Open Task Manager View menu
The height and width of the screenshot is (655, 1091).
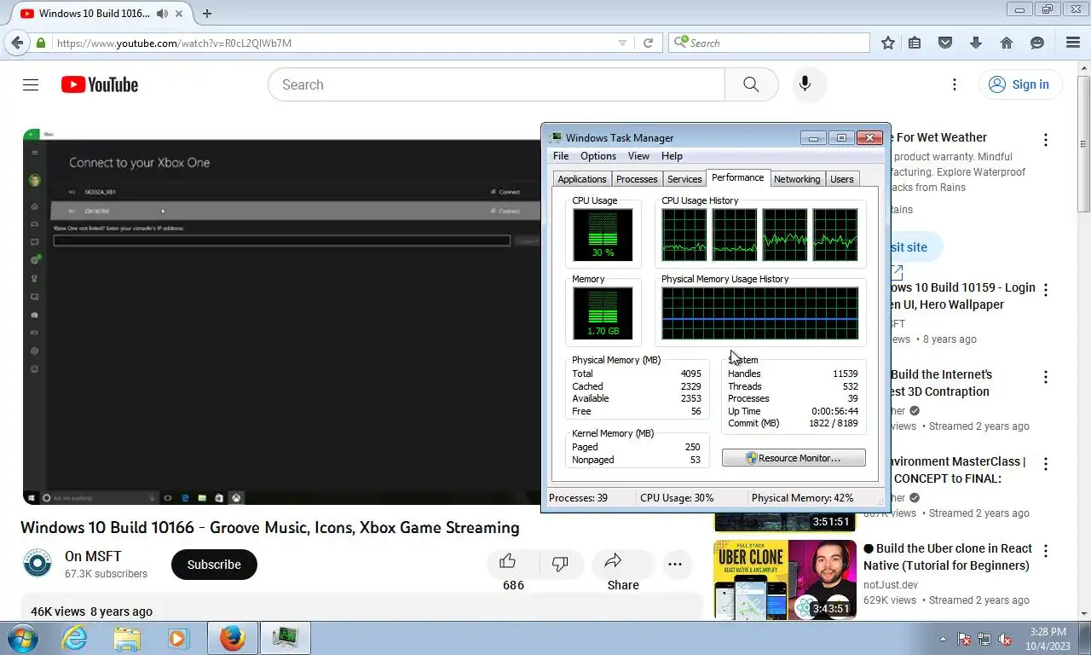[x=638, y=156]
